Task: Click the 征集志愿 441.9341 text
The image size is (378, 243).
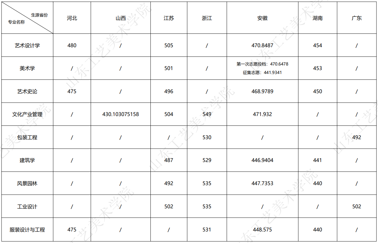Action: click(x=262, y=73)
